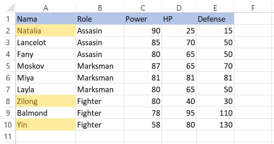Select Balmond's Defense value 110
Screen dimensions: 274x144
(215, 113)
